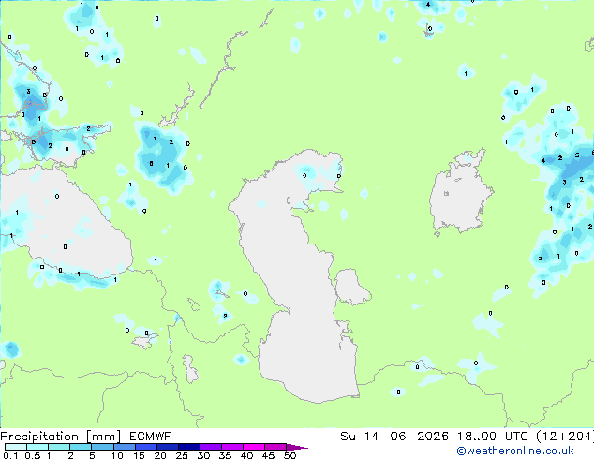Click the Aral Sea on the map

tap(460, 193)
